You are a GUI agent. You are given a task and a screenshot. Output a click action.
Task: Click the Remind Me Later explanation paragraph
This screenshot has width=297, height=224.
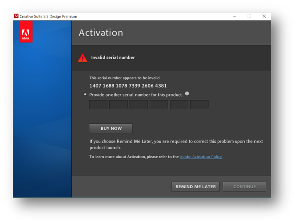(x=176, y=144)
